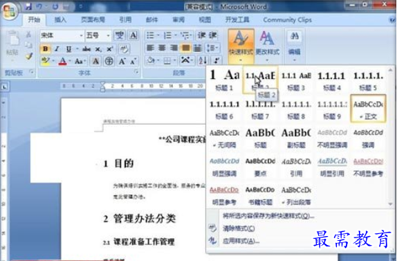Toggle superscript formatting

coord(110,48)
